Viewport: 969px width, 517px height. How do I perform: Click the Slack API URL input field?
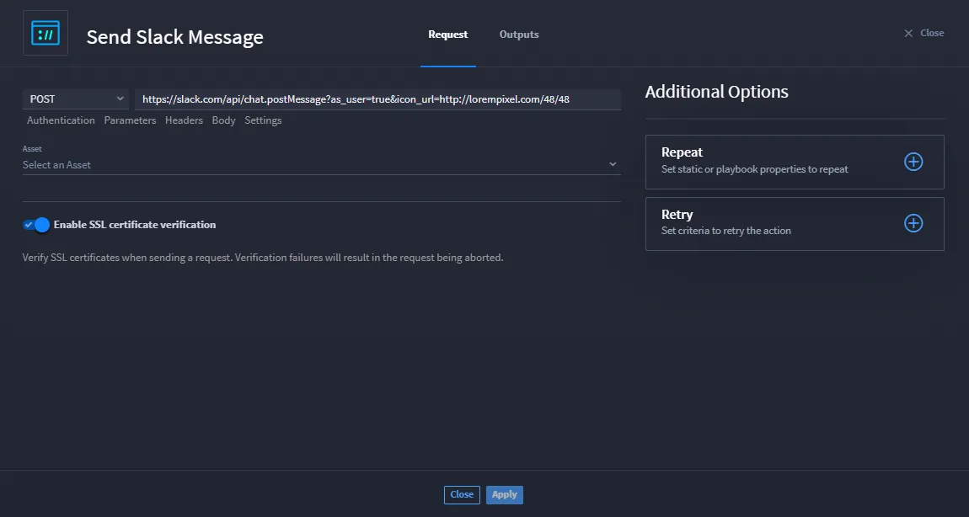coord(377,99)
